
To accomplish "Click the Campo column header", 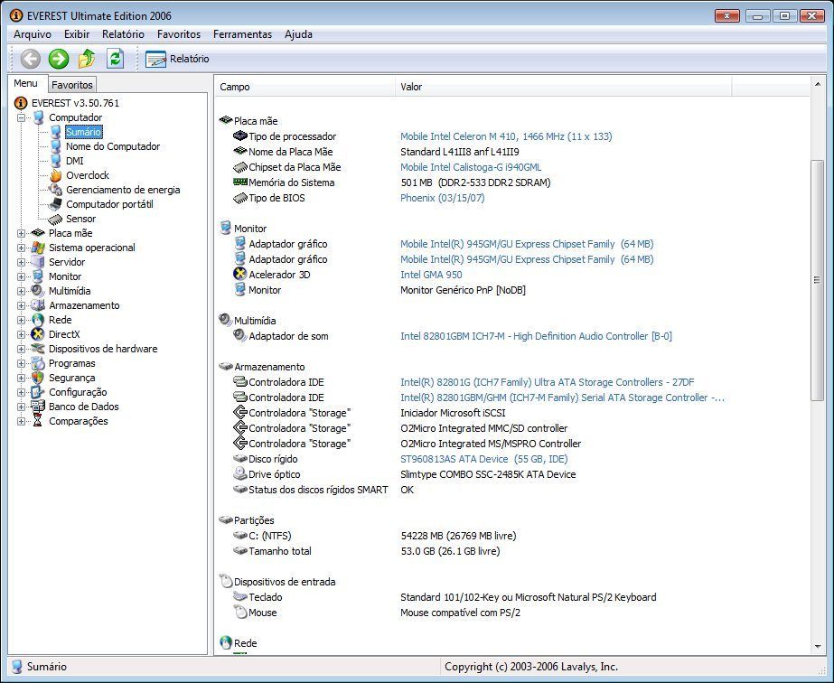I will (305, 87).
